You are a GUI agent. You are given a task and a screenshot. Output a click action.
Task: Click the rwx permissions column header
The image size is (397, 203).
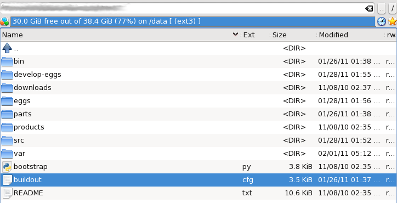(x=391, y=35)
